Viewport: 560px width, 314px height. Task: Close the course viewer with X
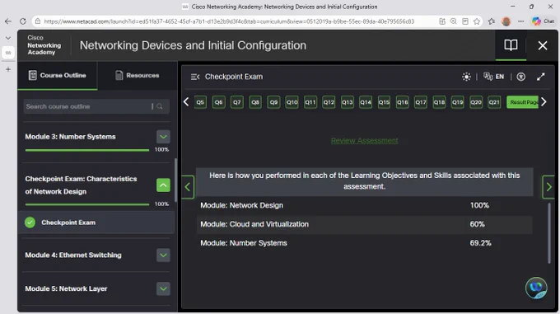tap(543, 45)
